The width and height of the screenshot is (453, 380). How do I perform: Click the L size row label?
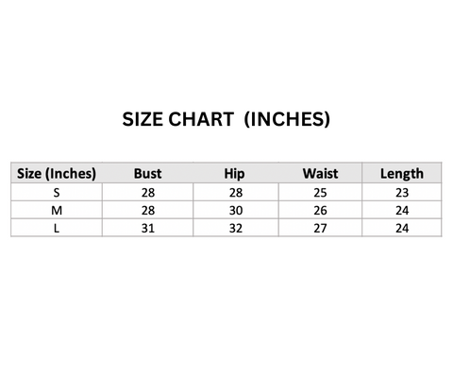57,228
